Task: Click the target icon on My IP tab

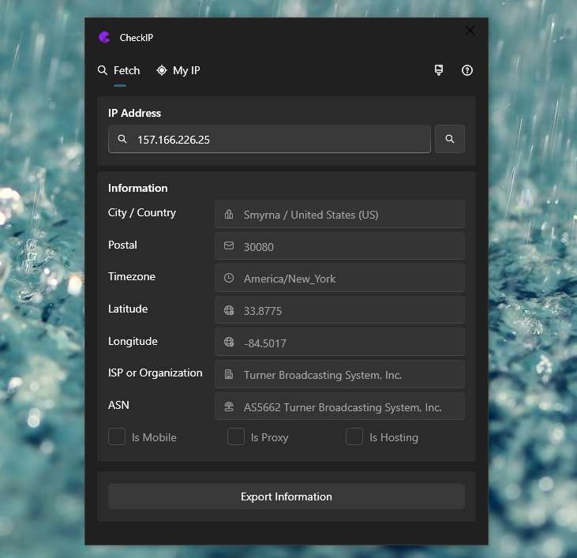Action: tap(162, 70)
